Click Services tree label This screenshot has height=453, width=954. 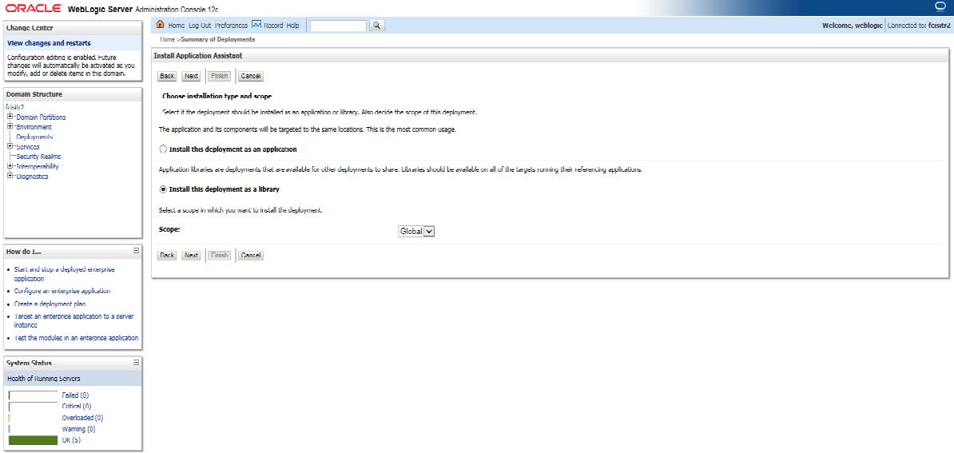click(28, 146)
